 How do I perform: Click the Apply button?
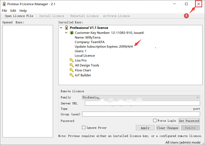(145, 128)
